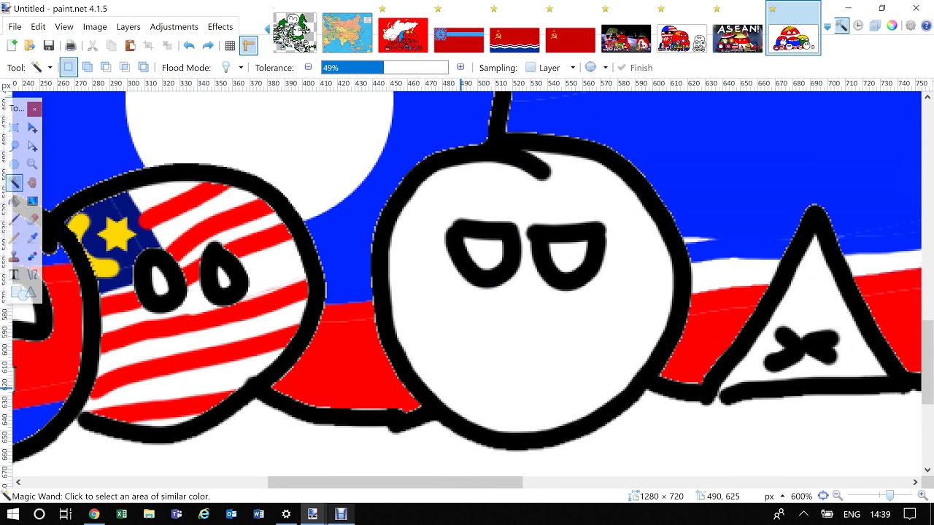The width and height of the screenshot is (934, 525).
Task: Toggle the rulers display
Action: pyautogui.click(x=248, y=45)
